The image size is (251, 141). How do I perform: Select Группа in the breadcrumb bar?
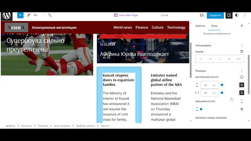pos(105,126)
